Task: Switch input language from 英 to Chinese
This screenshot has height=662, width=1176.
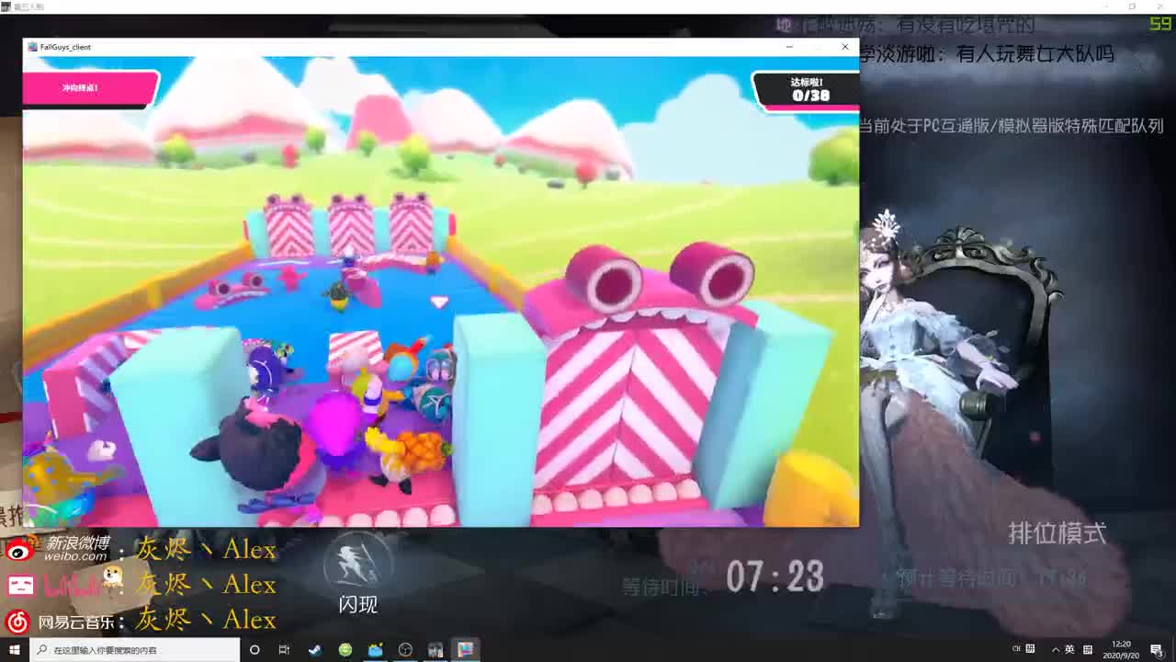Action: click(x=1069, y=650)
